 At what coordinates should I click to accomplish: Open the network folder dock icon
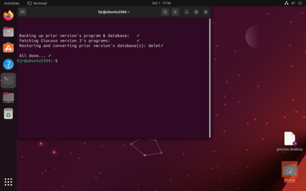tap(8, 97)
